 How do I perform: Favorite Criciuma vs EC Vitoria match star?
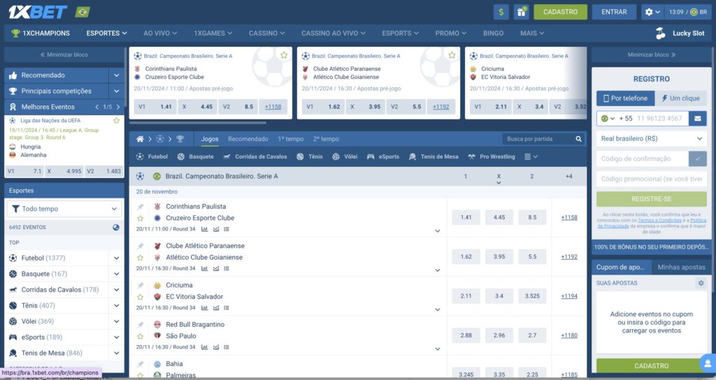[140, 297]
